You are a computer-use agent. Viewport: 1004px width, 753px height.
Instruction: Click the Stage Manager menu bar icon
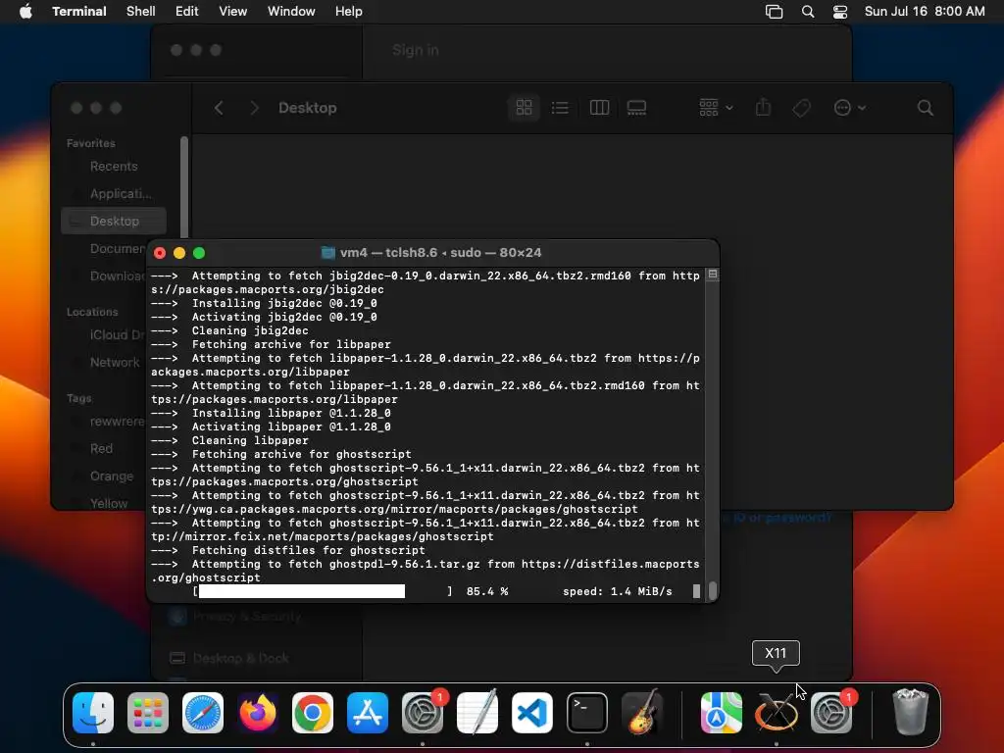(x=775, y=12)
